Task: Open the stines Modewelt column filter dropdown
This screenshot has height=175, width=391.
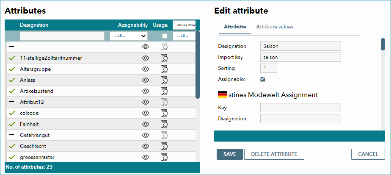Action: 184,36
